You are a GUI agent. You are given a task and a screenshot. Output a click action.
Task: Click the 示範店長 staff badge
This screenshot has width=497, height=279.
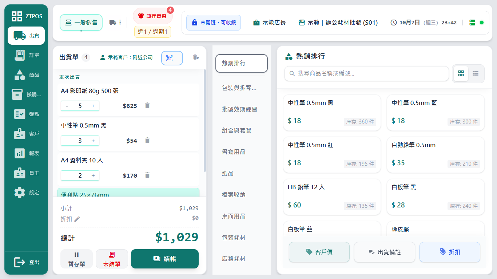(270, 23)
